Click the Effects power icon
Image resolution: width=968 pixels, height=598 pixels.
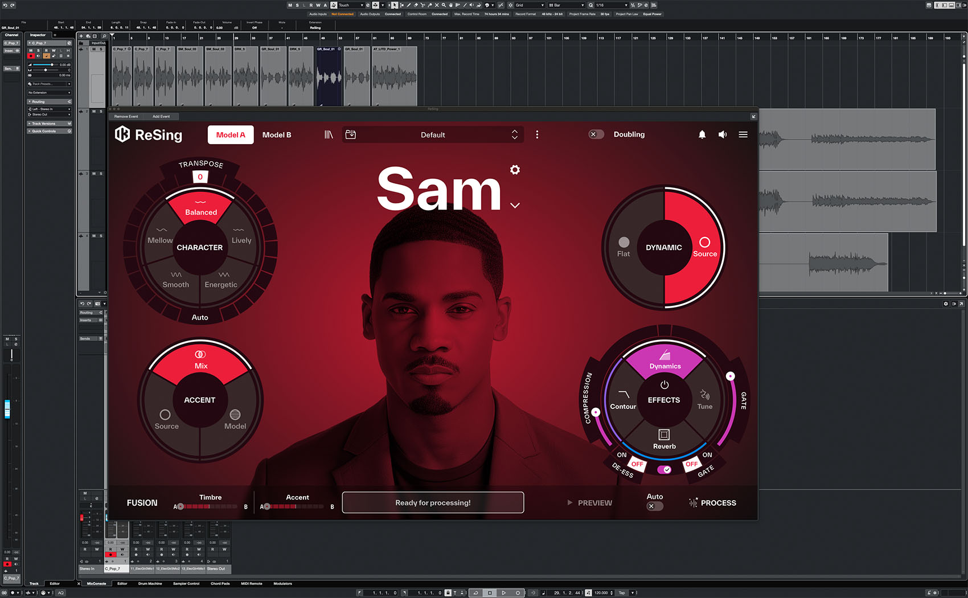[x=664, y=385]
